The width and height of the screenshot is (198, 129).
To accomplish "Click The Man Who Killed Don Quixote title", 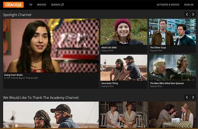I will click(167, 83).
